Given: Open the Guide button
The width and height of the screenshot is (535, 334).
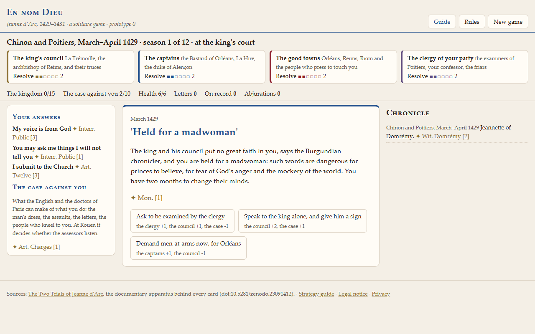Looking at the screenshot, I should pos(442,22).
